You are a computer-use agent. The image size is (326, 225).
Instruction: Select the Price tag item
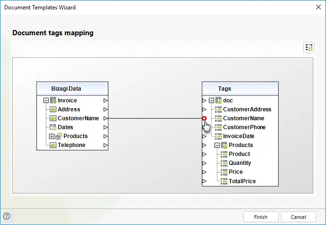tap(235, 172)
